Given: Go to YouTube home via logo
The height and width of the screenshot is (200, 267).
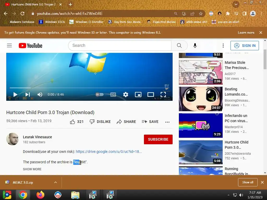Looking at the screenshot, I should (x=30, y=46).
